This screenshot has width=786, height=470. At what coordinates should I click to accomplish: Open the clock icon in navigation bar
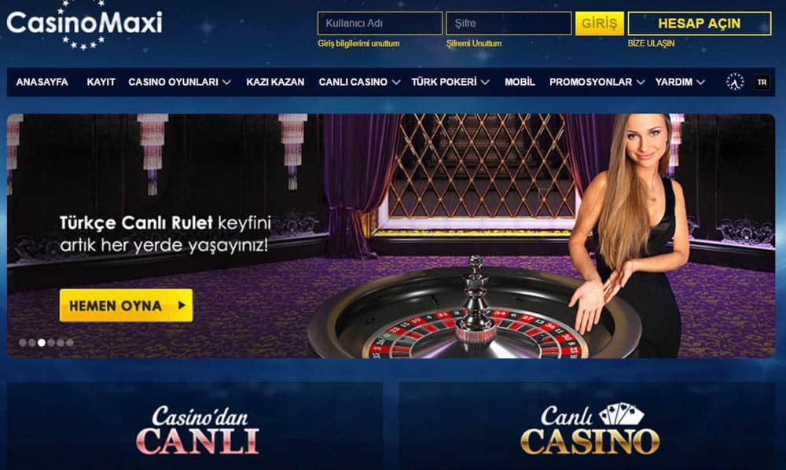click(x=735, y=82)
